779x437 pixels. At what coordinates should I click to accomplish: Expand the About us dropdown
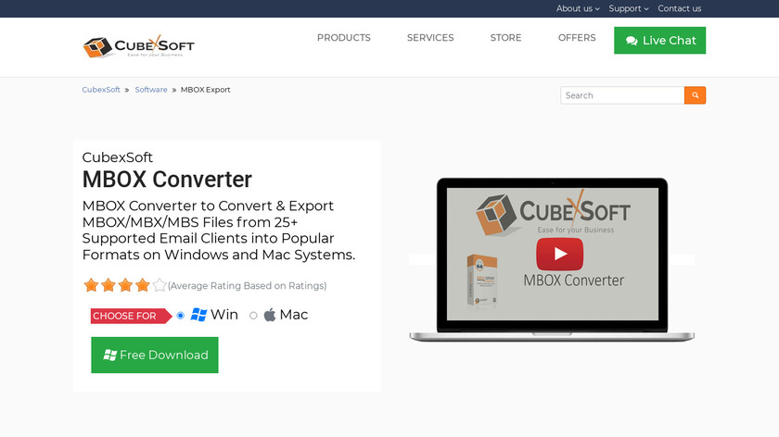pos(578,8)
